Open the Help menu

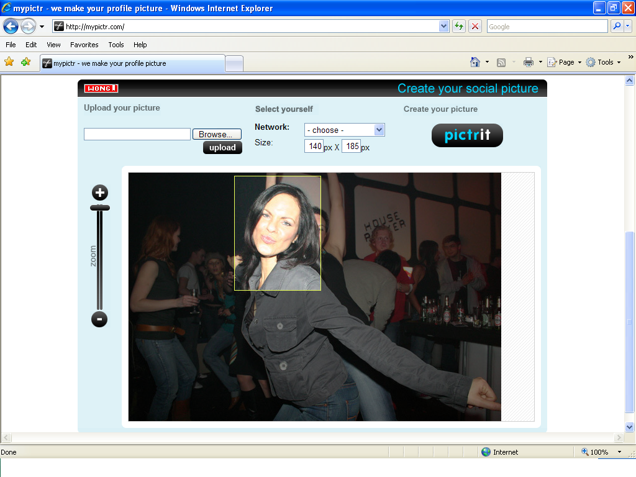140,45
